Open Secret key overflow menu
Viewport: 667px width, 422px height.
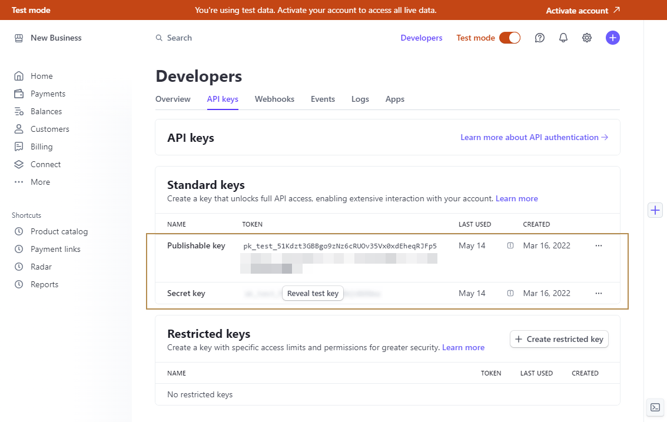pyautogui.click(x=599, y=293)
